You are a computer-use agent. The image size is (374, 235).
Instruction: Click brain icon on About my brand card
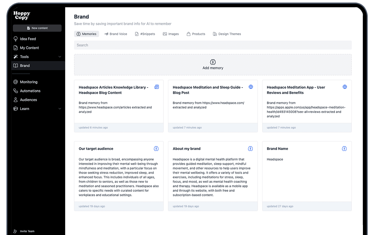point(250,149)
